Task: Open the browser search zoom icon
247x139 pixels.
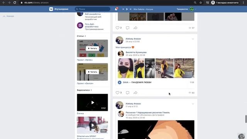Action: tap(195, 3)
